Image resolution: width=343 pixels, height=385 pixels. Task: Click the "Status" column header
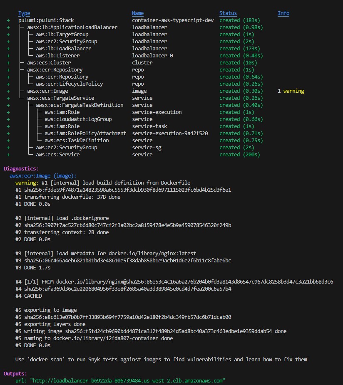(228, 13)
